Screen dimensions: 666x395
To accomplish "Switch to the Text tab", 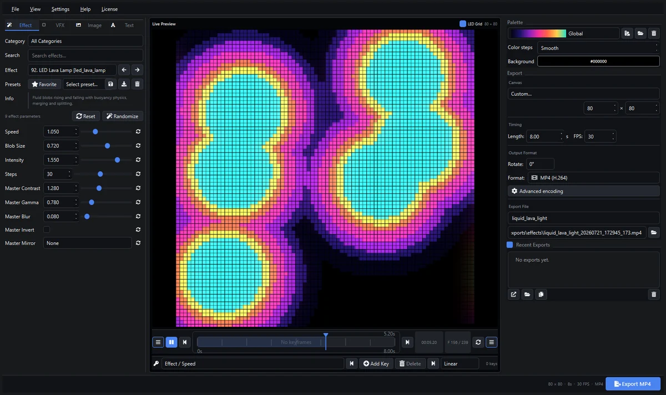I will click(x=123, y=25).
